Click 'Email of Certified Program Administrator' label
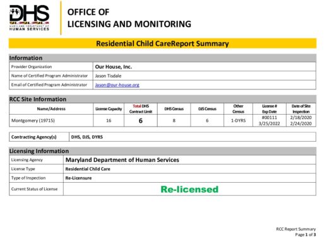Image resolution: width=327 pixels, height=252 pixels. coord(49,85)
